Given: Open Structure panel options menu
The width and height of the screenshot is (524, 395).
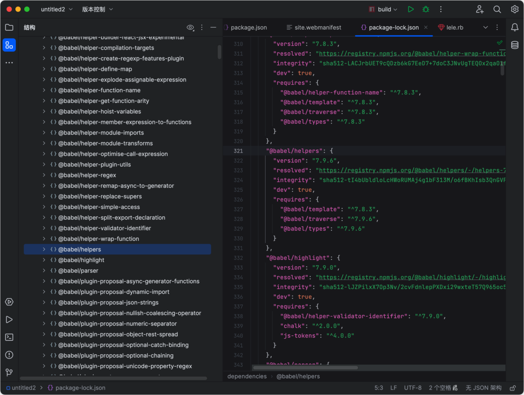Looking at the screenshot, I should tap(202, 27).
